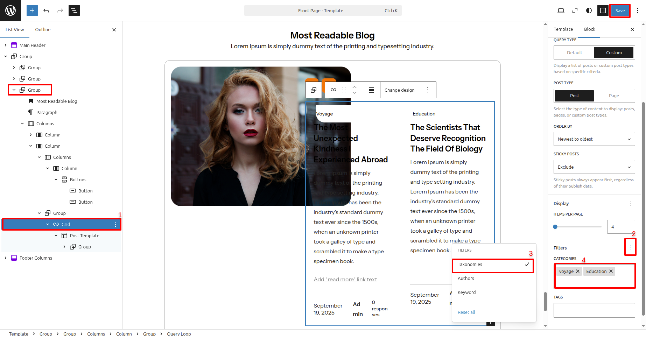Click the Reset all link
The width and height of the screenshot is (646, 338).
[x=466, y=312]
